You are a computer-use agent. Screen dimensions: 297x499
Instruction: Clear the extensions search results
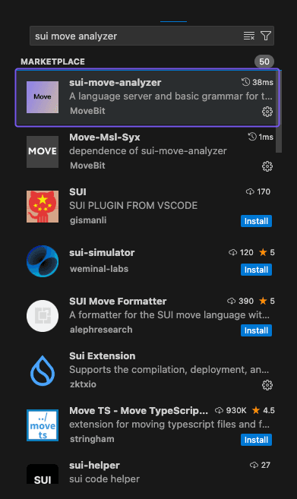(x=249, y=36)
